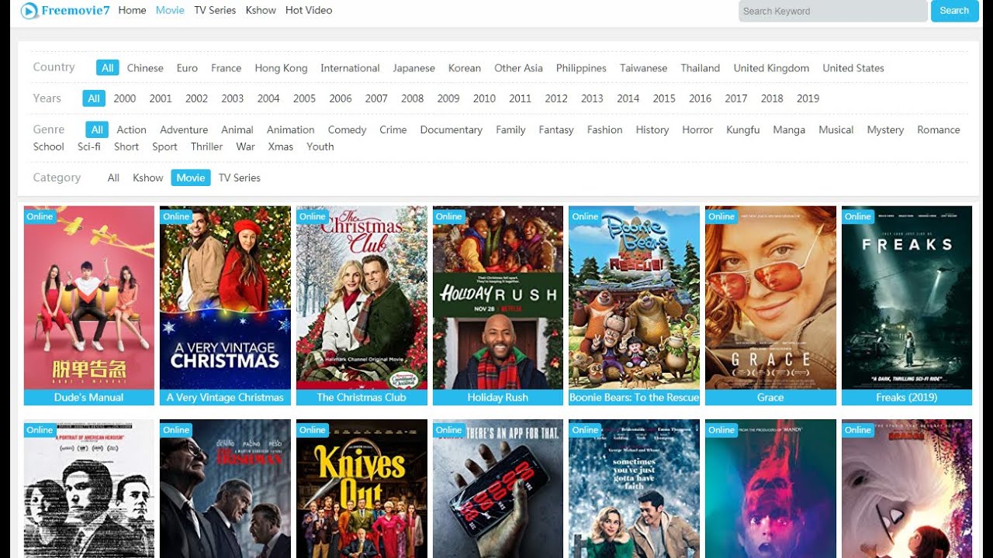Filter by year 2019
The height and width of the screenshot is (558, 993).
[808, 98]
